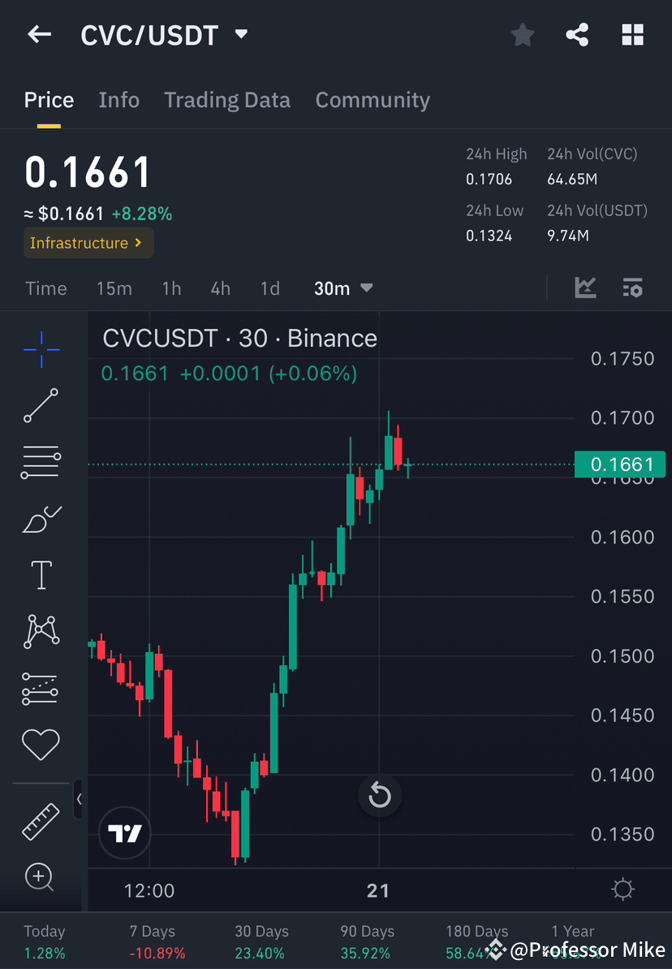This screenshot has height=969, width=672.
Task: Select the ruler measurement tool
Action: pos(41,820)
